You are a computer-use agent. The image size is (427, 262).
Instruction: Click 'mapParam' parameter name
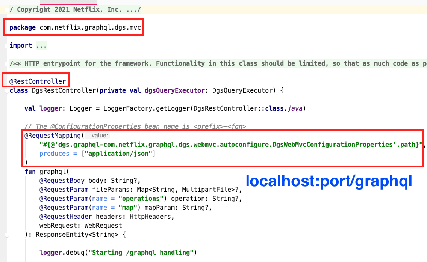160,207
